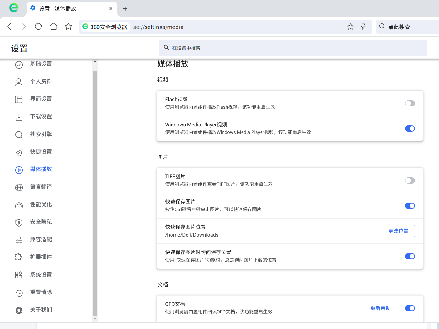Click the 更改位置 button
The height and width of the screenshot is (329, 439).
point(398,231)
